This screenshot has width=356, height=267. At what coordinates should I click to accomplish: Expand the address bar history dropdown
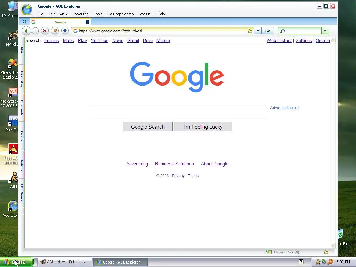pos(258,31)
